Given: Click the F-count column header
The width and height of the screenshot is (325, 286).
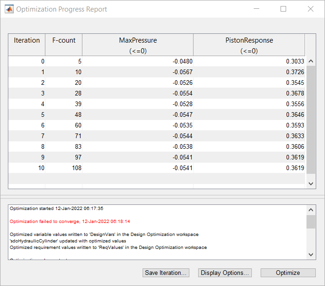Looking at the screenshot, I should coord(63,45).
